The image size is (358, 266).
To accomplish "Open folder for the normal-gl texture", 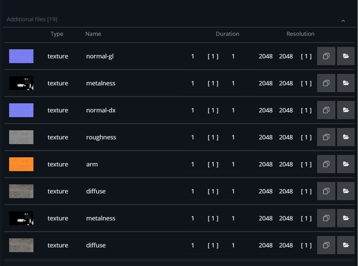I will click(346, 56).
